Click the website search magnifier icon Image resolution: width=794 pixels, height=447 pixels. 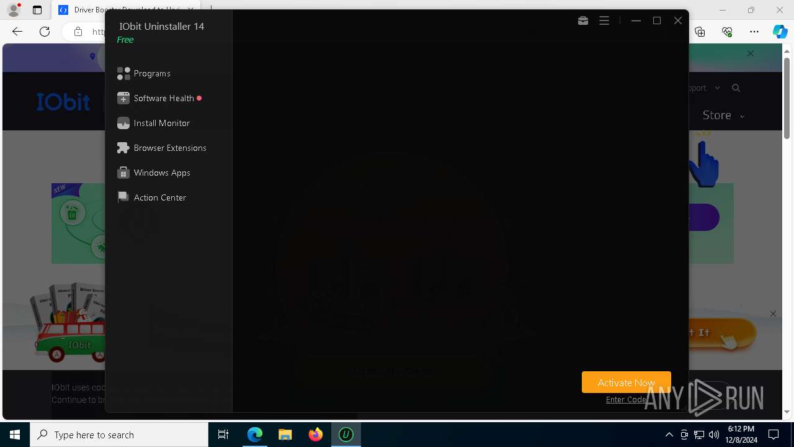736,88
